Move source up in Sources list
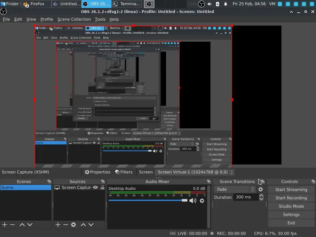Screen dimensions: 316x237 [83, 225]
